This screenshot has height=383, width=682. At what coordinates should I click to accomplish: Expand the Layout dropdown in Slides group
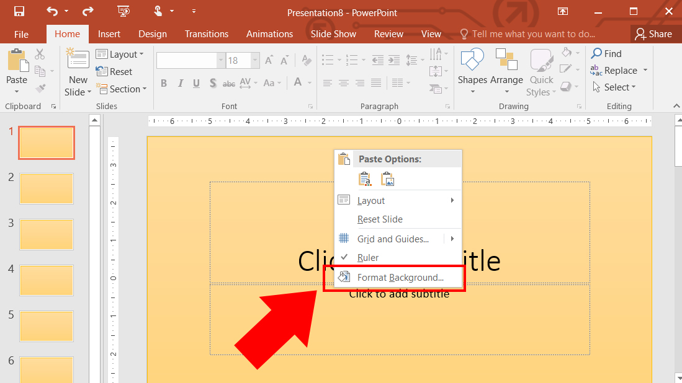point(120,55)
